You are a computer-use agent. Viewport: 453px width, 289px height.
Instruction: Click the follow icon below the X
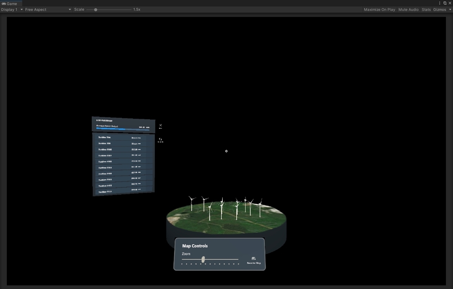(160, 139)
